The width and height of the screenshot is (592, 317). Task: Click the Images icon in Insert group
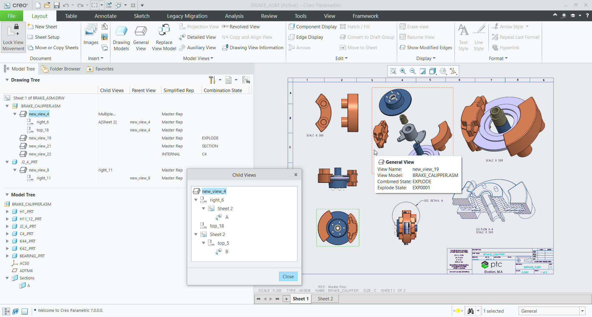(x=91, y=35)
